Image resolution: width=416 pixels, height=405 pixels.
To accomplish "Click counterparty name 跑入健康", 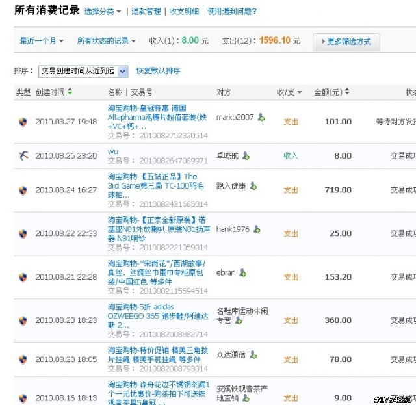I will tap(231, 186).
